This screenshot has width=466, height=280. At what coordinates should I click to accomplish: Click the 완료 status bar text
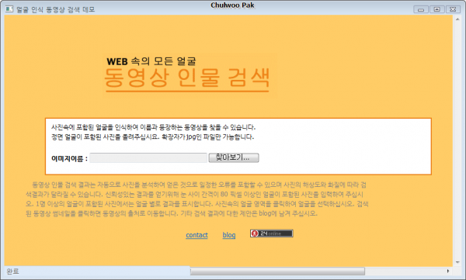(12, 271)
